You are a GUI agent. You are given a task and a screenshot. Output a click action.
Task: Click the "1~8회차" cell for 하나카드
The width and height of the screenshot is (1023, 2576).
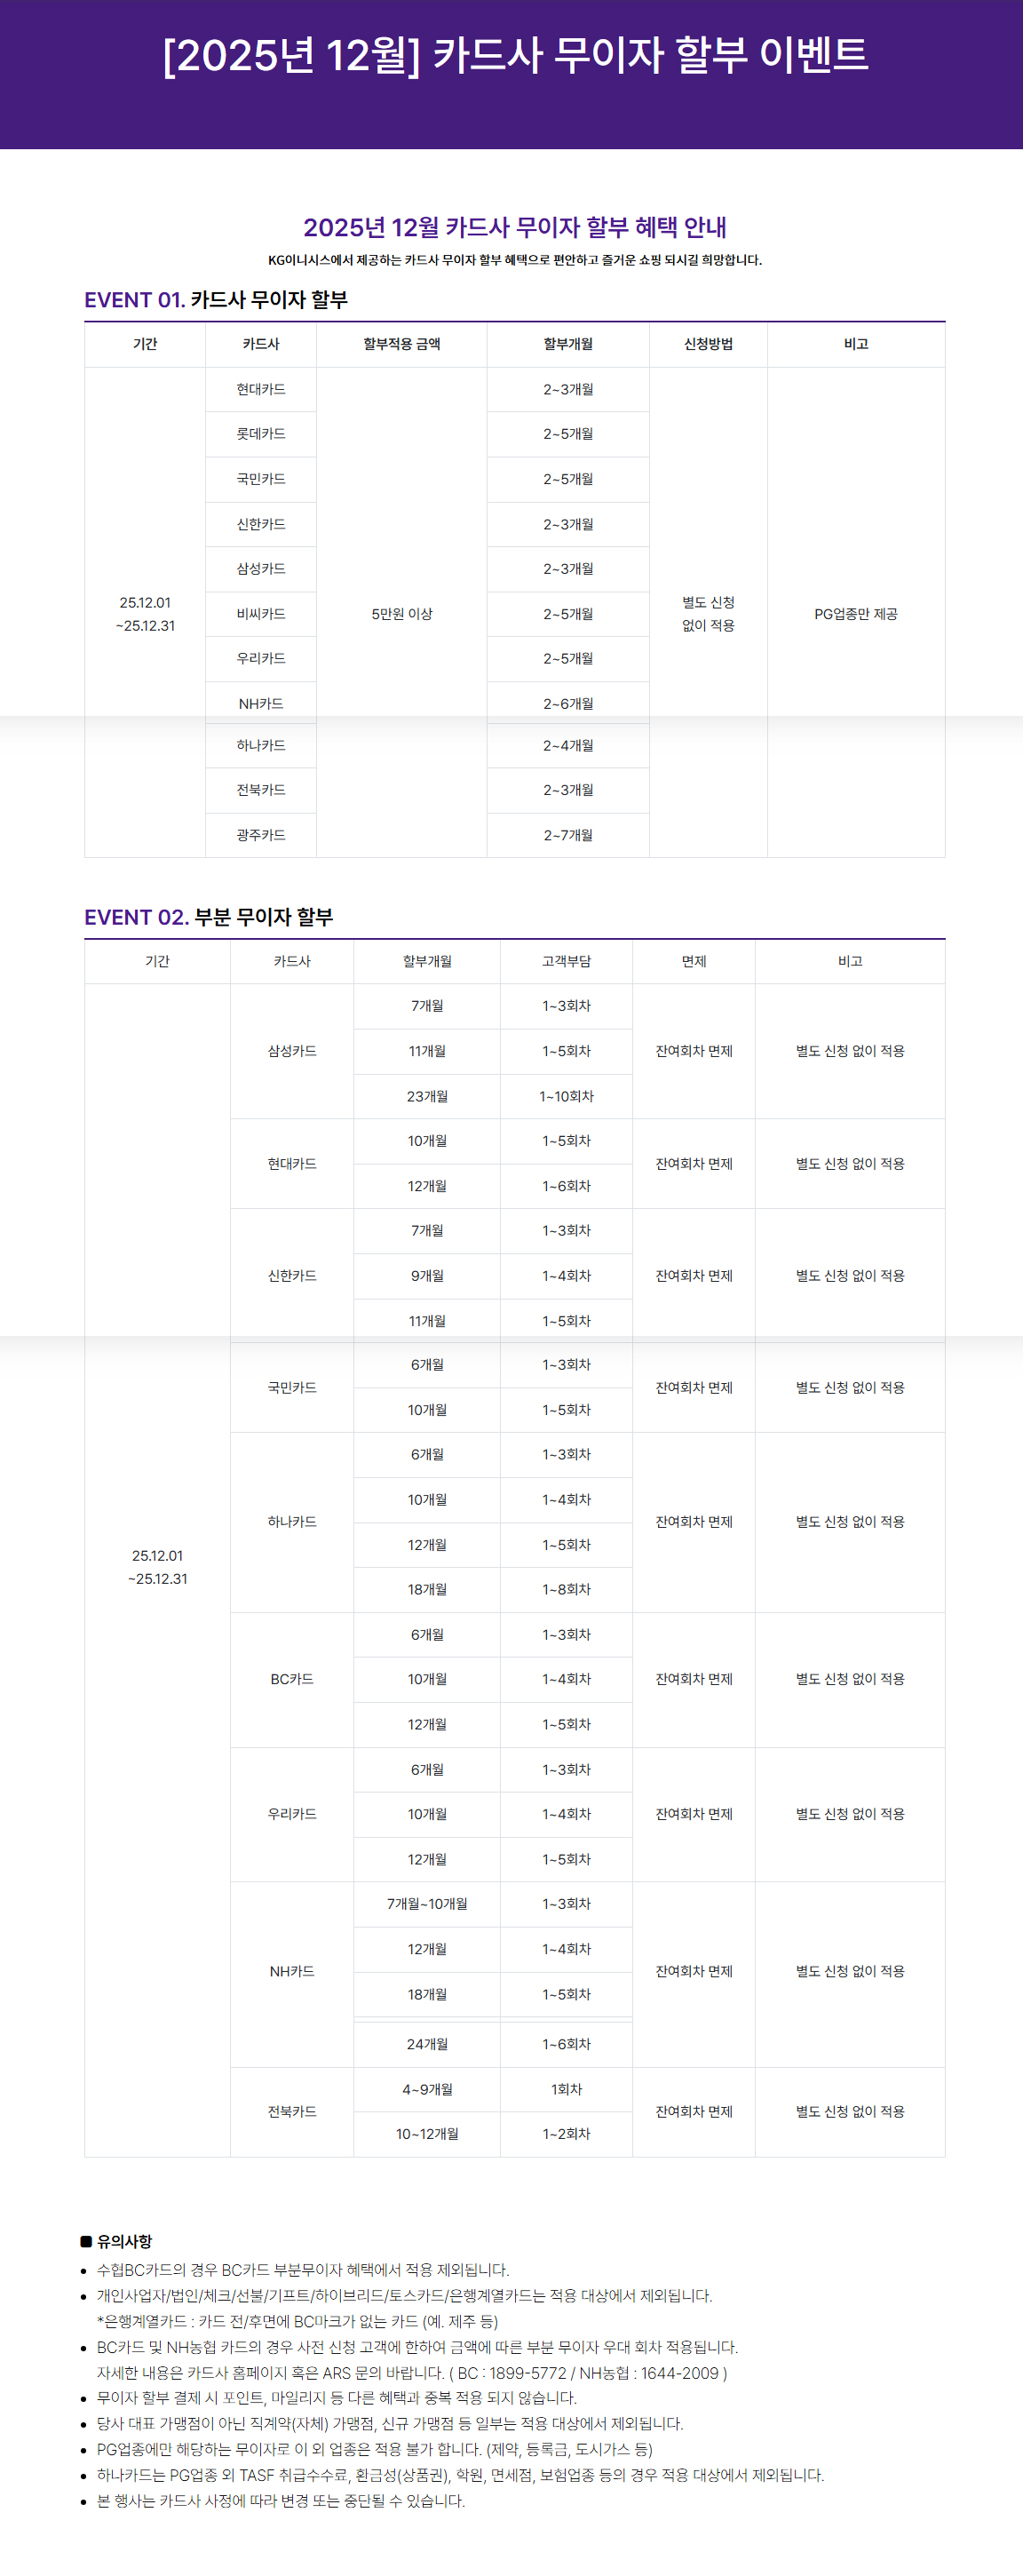[x=566, y=1589]
